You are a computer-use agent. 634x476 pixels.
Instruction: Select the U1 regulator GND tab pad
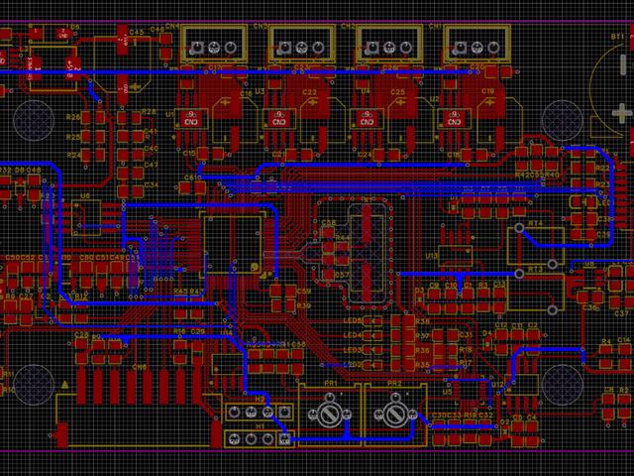pos(191,119)
